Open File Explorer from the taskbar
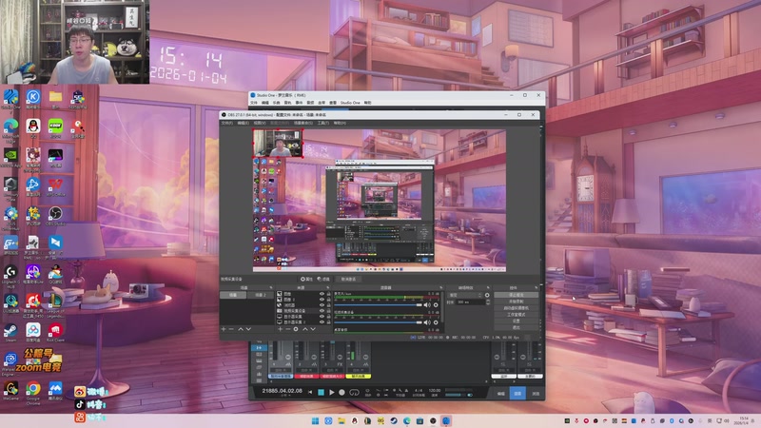This screenshot has width=761, height=428. pos(341,420)
